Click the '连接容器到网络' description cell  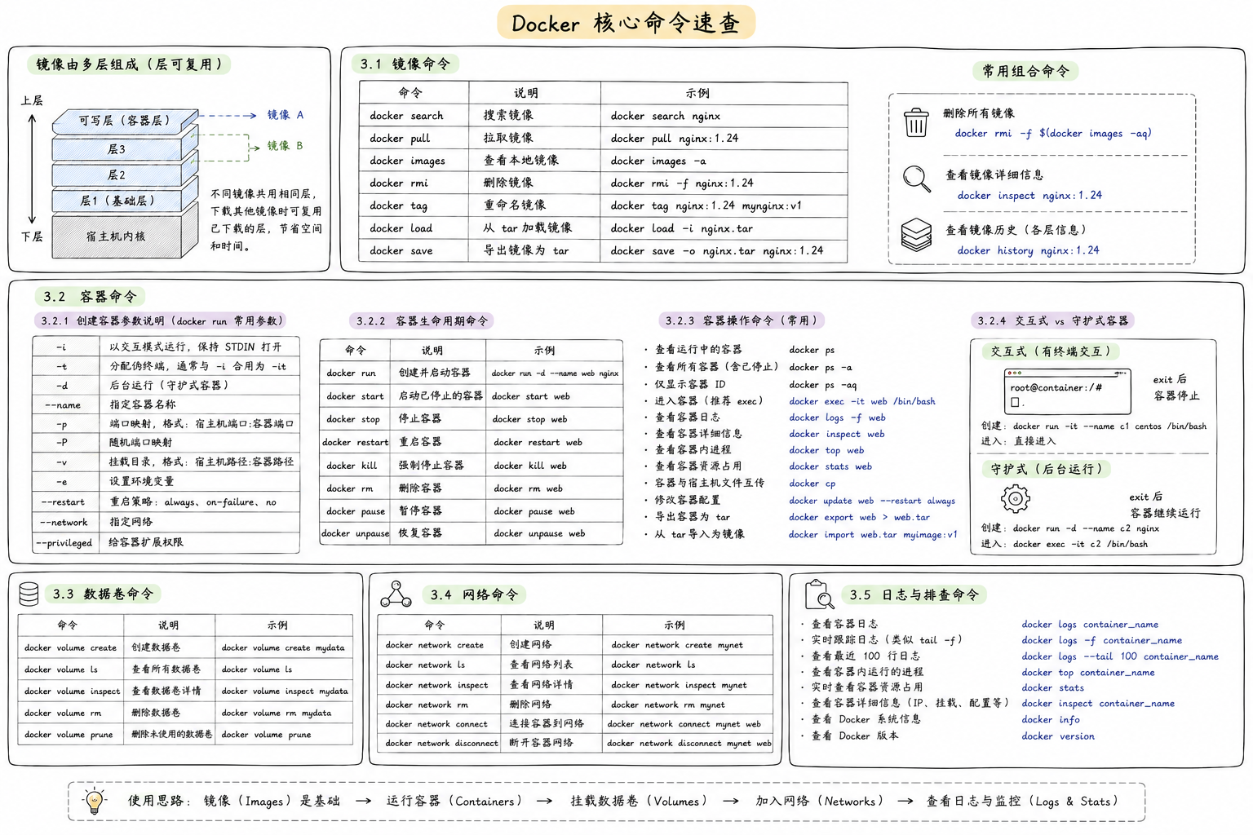pyautogui.click(x=551, y=723)
